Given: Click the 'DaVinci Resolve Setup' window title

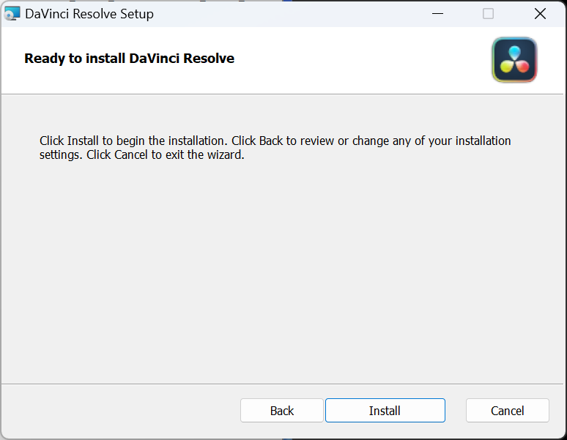Looking at the screenshot, I should tap(89, 14).
